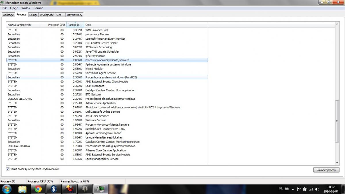Select Catalyst Control Center: Monitoring program
Screen dimensions: 345x194
click(107, 142)
